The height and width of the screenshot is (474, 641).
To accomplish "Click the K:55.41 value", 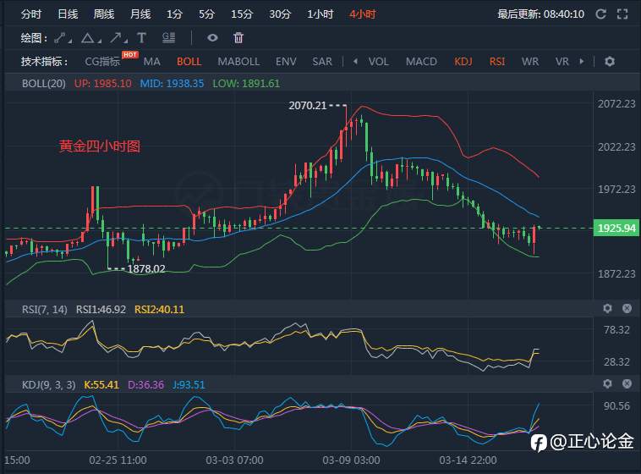I will pos(101,385).
